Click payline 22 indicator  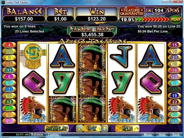click(x=175, y=102)
